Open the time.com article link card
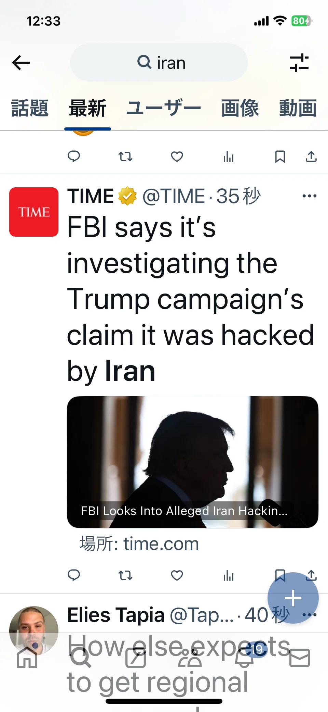 click(193, 462)
